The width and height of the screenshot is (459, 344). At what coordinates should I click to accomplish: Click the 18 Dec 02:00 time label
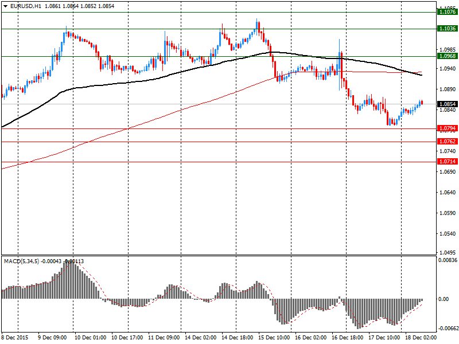click(421, 338)
